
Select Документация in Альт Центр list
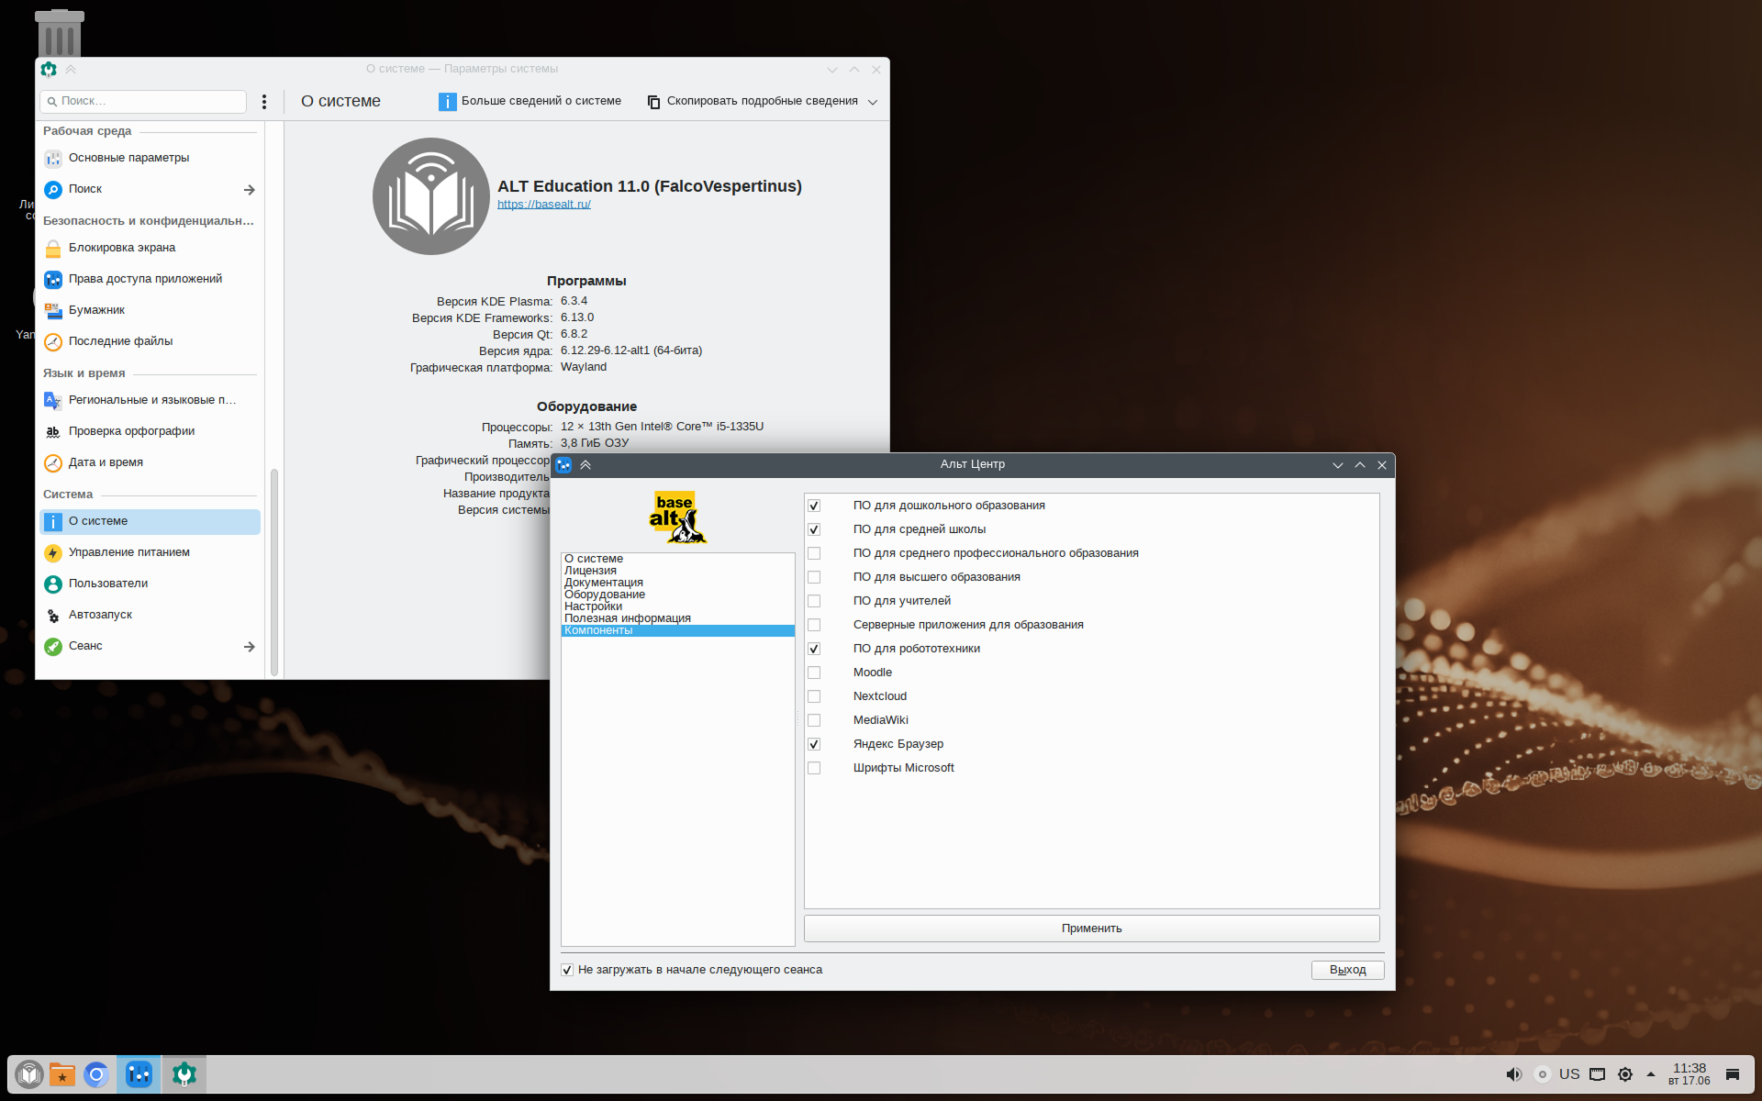click(x=677, y=583)
